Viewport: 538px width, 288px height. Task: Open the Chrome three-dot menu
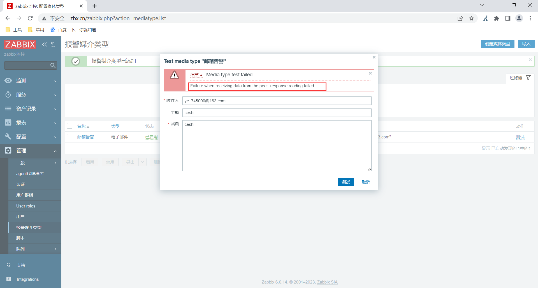tap(530, 18)
